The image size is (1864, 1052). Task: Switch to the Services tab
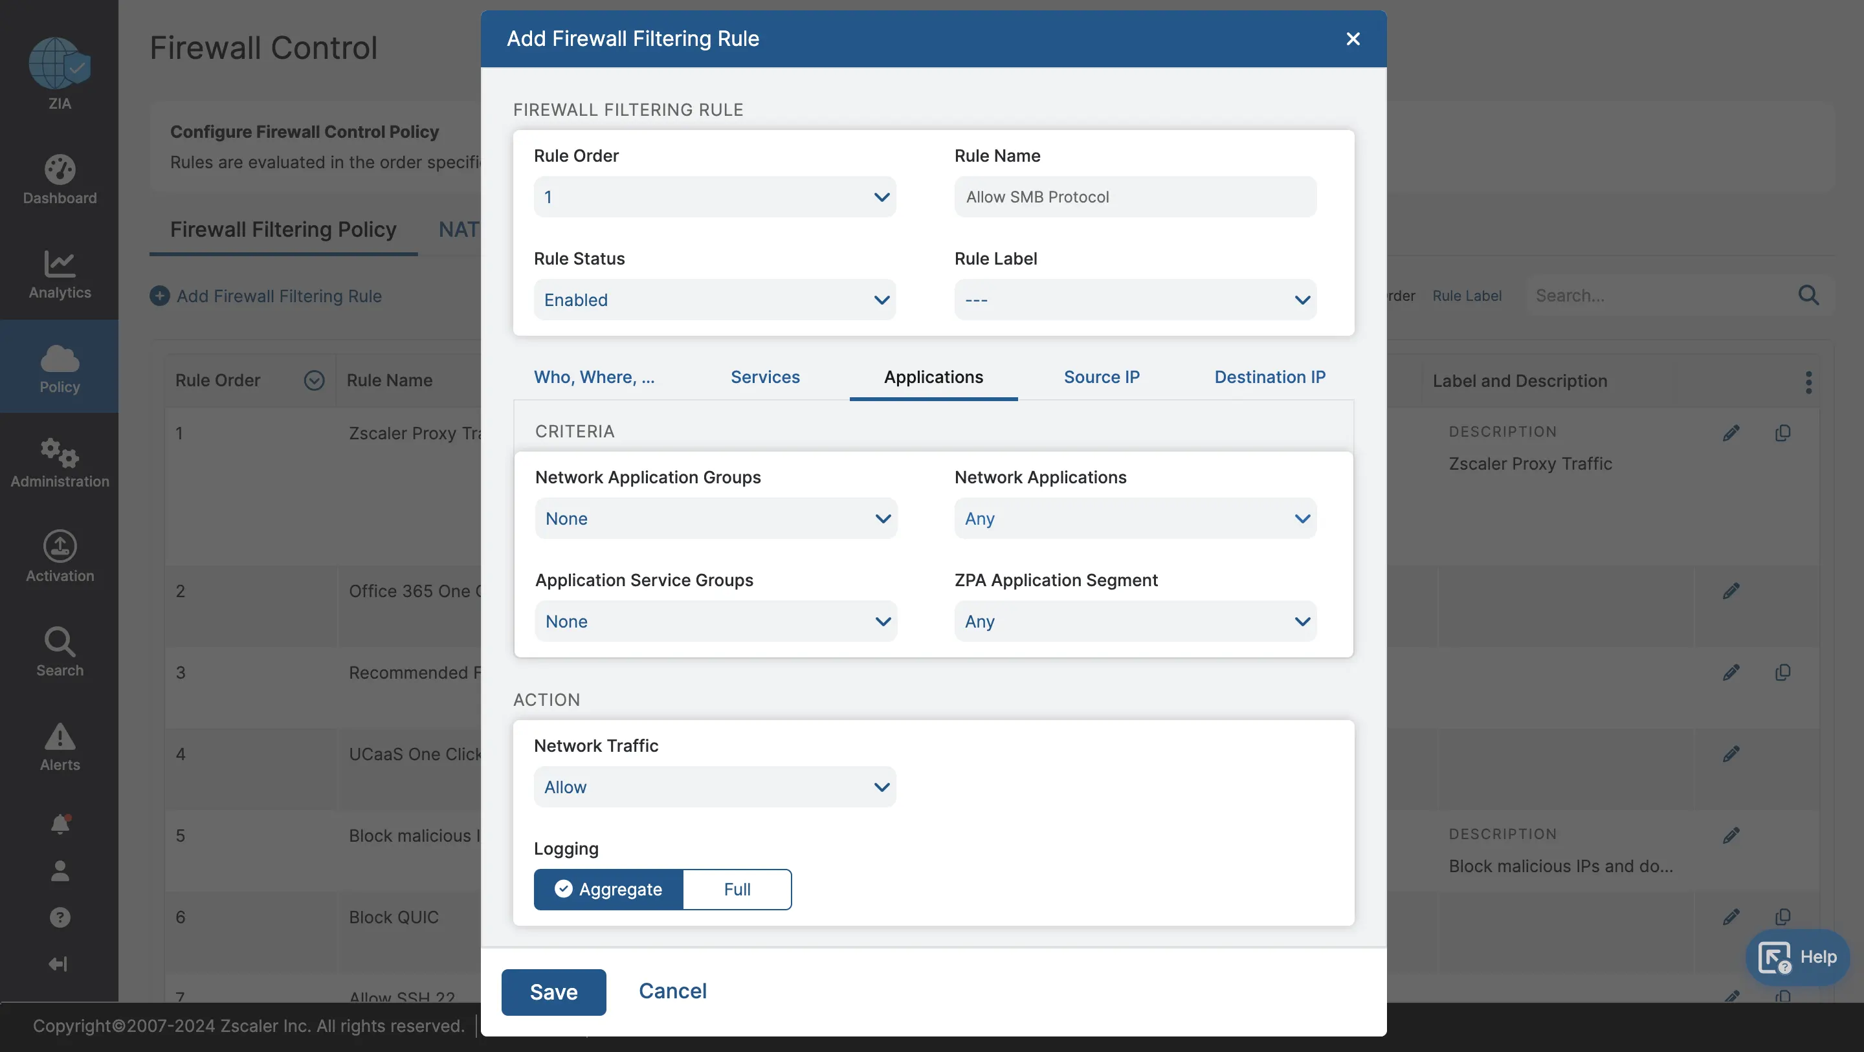(x=765, y=377)
